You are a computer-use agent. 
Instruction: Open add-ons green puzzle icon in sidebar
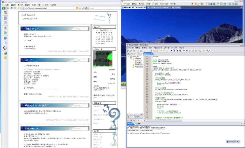(5, 33)
